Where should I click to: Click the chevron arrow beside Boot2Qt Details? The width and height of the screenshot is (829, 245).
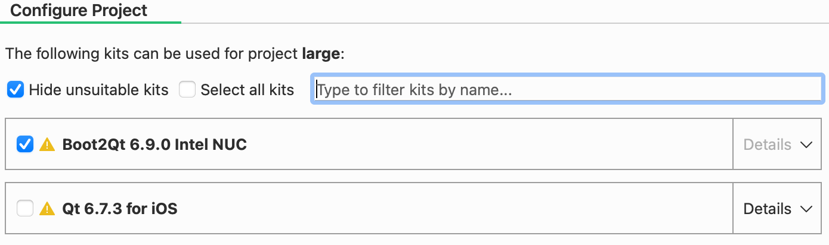[806, 145]
